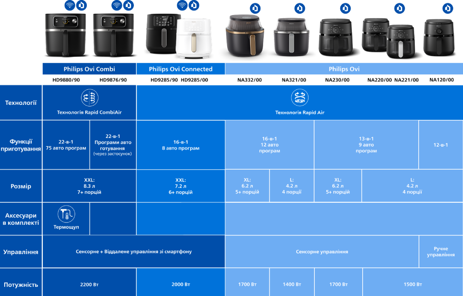Screen dimensions: 463x296
Task: Click the Сенсорне управління cell
Action: [322, 252]
